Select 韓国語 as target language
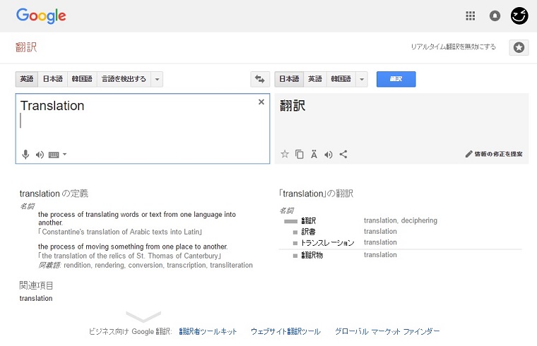The height and width of the screenshot is (346, 537). tap(341, 79)
